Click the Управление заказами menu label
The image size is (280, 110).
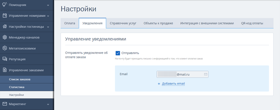pos(26,70)
